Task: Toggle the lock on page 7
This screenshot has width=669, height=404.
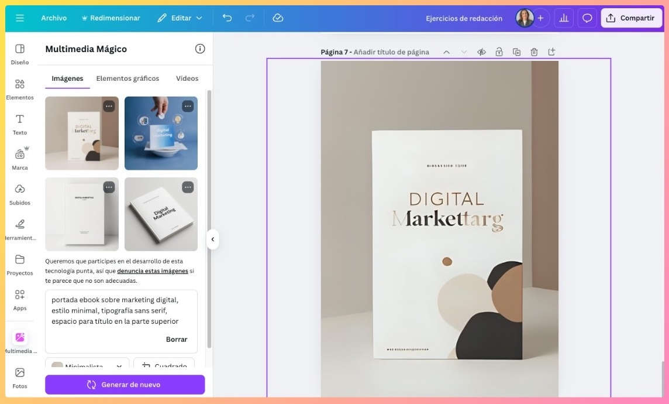Action: point(499,52)
